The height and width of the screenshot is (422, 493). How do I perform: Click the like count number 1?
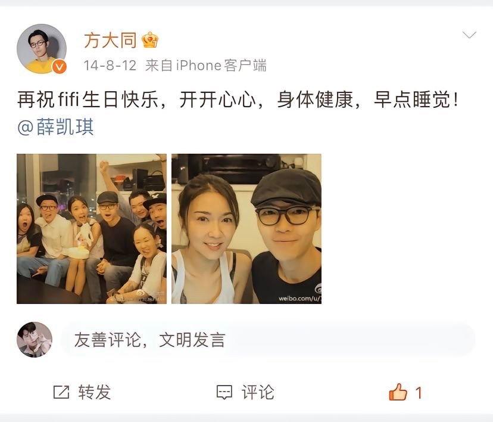[419, 393]
